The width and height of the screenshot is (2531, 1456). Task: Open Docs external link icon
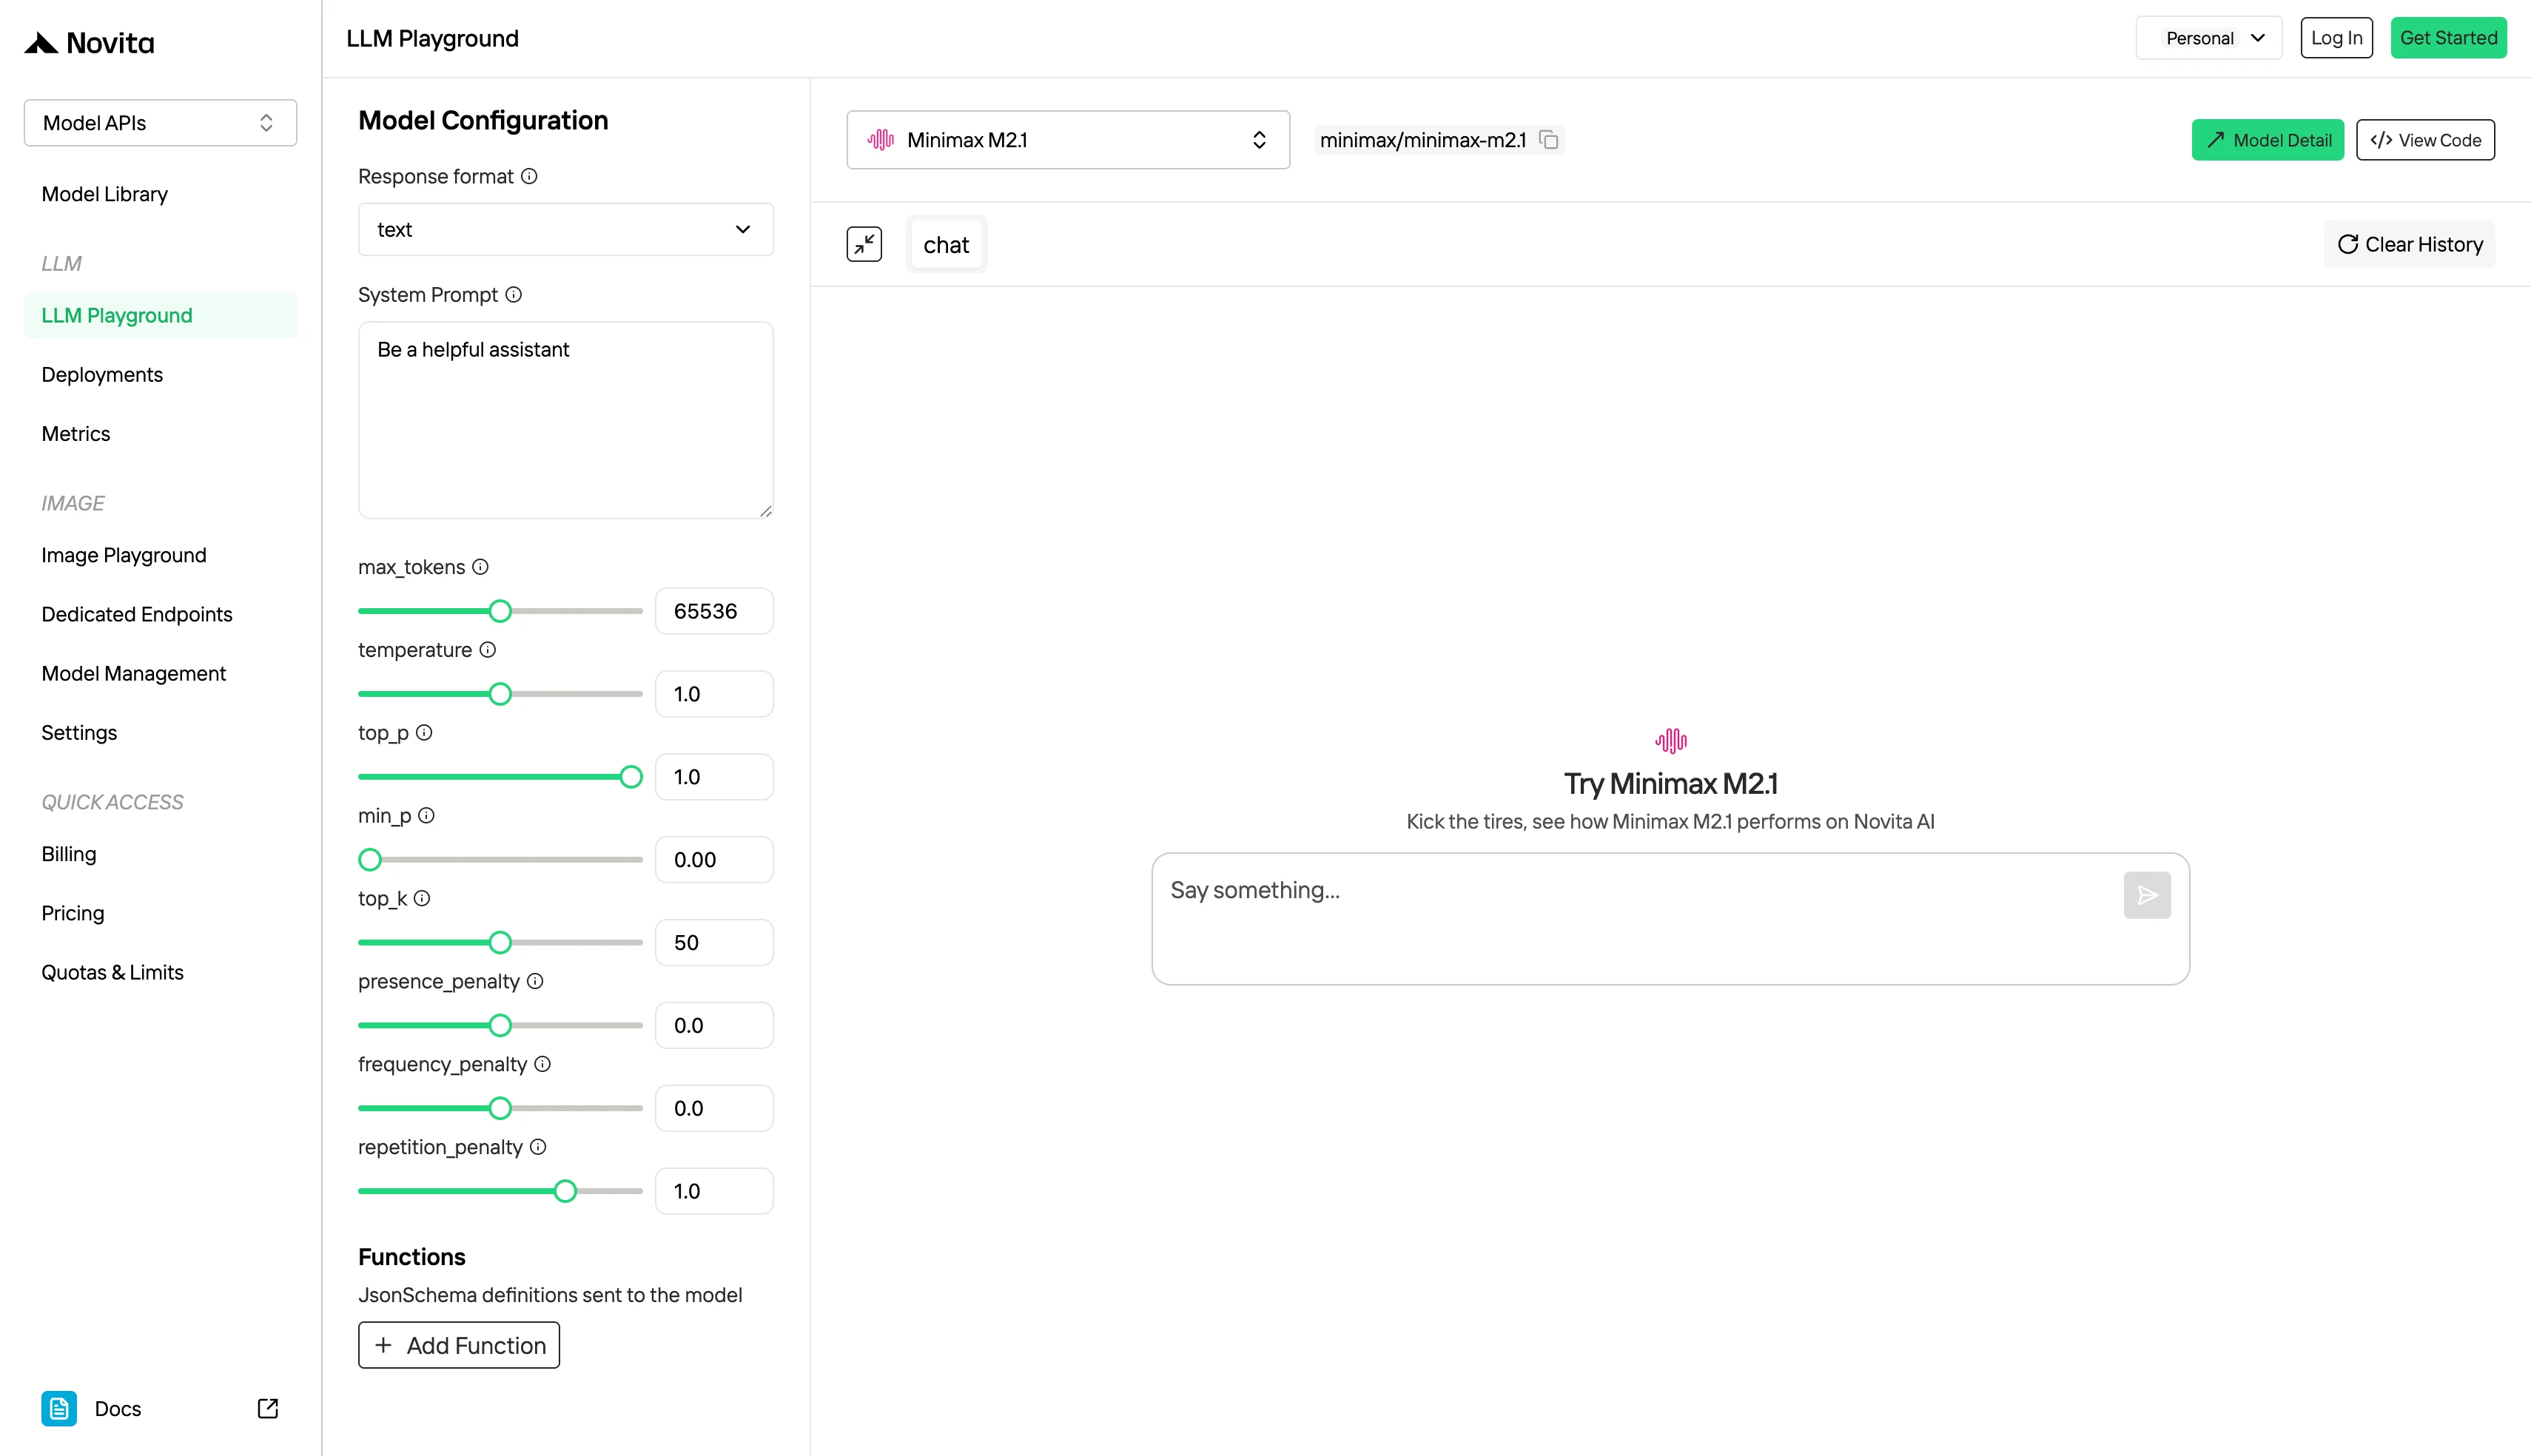[268, 1409]
